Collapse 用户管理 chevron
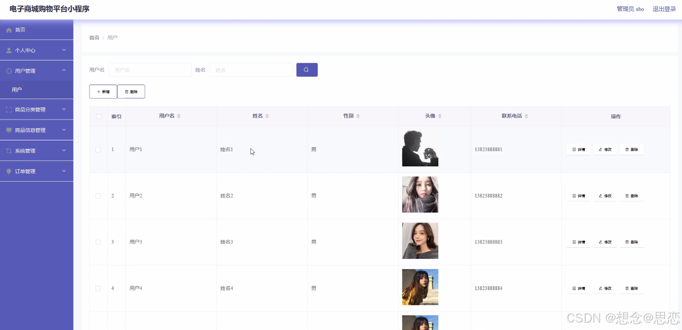 (64, 71)
